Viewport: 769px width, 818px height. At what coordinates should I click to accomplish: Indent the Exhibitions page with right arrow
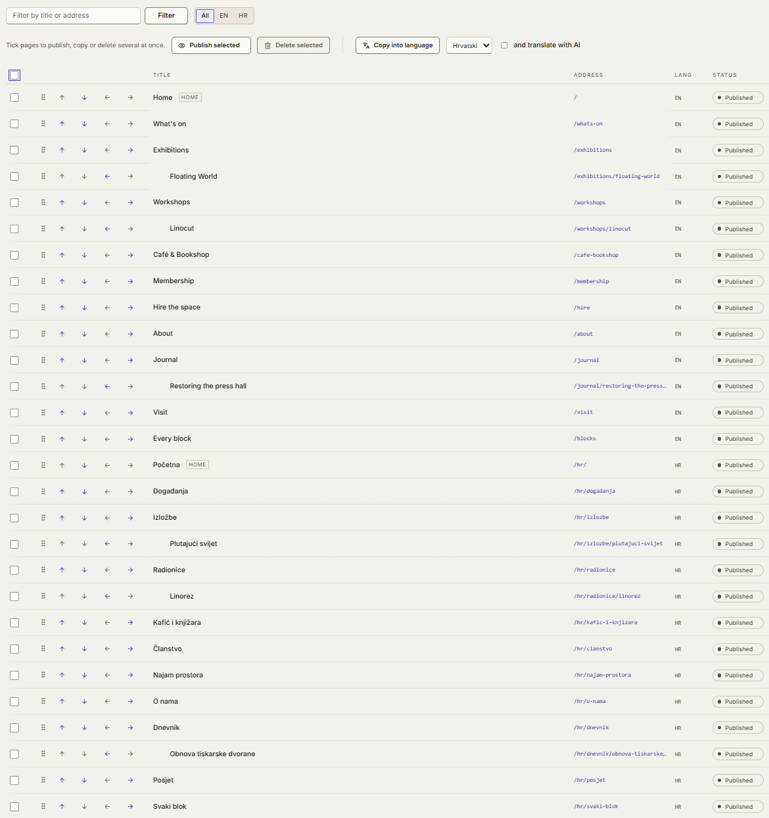click(x=130, y=150)
